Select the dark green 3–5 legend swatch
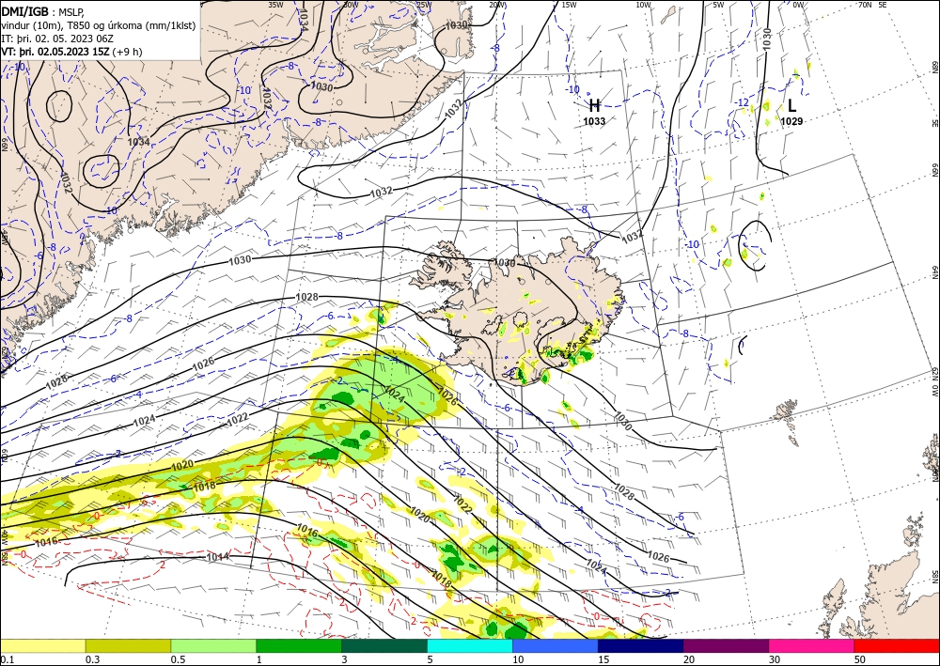The width and height of the screenshot is (940, 666). click(384, 645)
